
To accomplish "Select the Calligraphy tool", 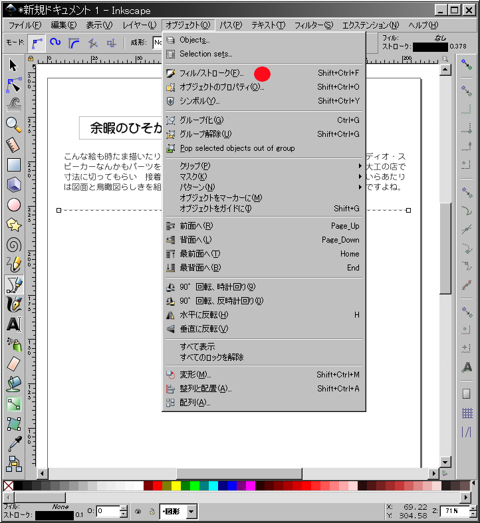I will (x=13, y=304).
